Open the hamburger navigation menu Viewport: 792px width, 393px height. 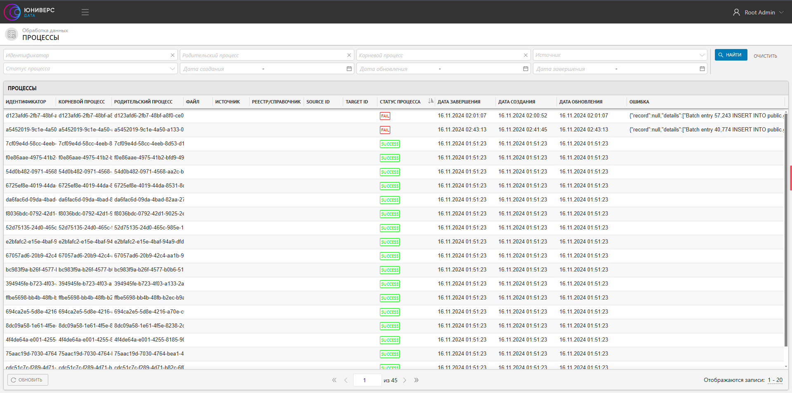tap(85, 12)
